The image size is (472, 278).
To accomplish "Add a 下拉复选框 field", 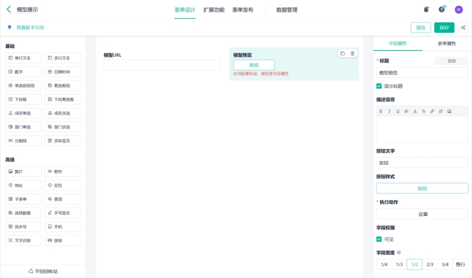I will (x=63, y=99).
